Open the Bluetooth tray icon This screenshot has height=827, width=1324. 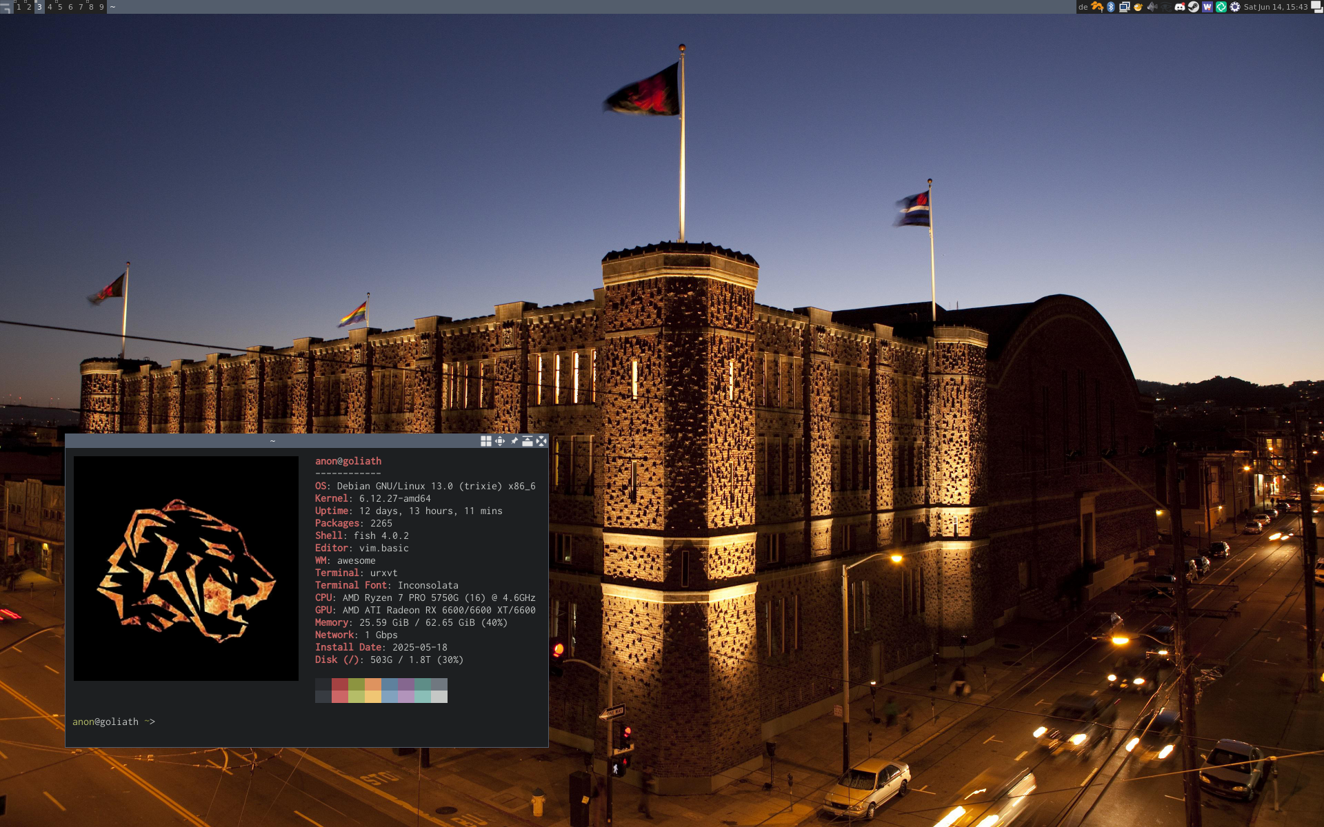[1110, 7]
